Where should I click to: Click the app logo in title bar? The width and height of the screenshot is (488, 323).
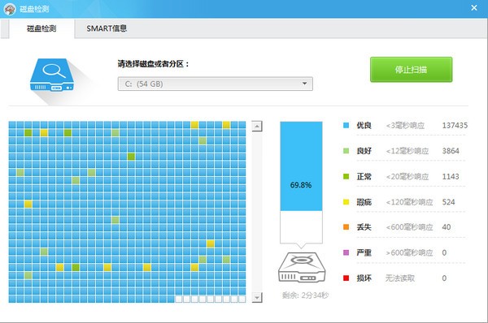tap(10, 9)
